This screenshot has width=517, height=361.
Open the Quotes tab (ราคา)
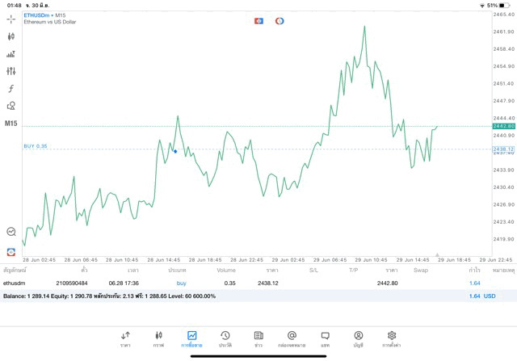click(x=125, y=338)
